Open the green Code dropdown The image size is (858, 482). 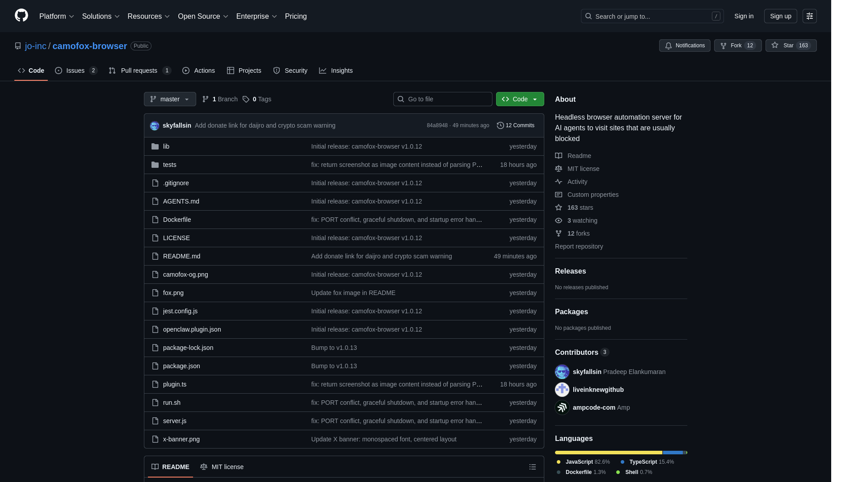pyautogui.click(x=520, y=99)
